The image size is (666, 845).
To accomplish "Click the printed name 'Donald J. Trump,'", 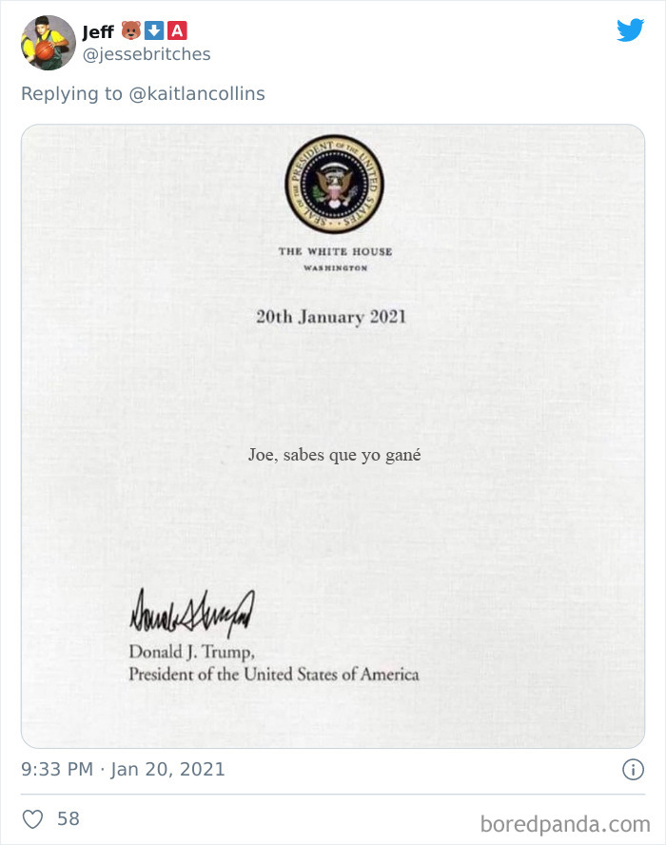I will [x=191, y=653].
